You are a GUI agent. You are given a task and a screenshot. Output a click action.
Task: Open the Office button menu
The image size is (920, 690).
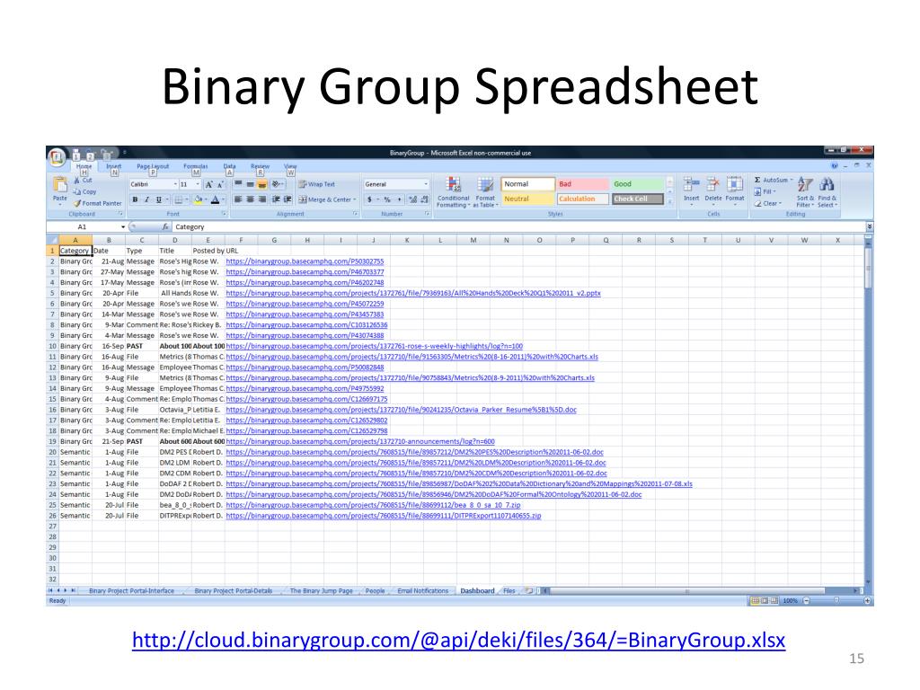[x=57, y=156]
